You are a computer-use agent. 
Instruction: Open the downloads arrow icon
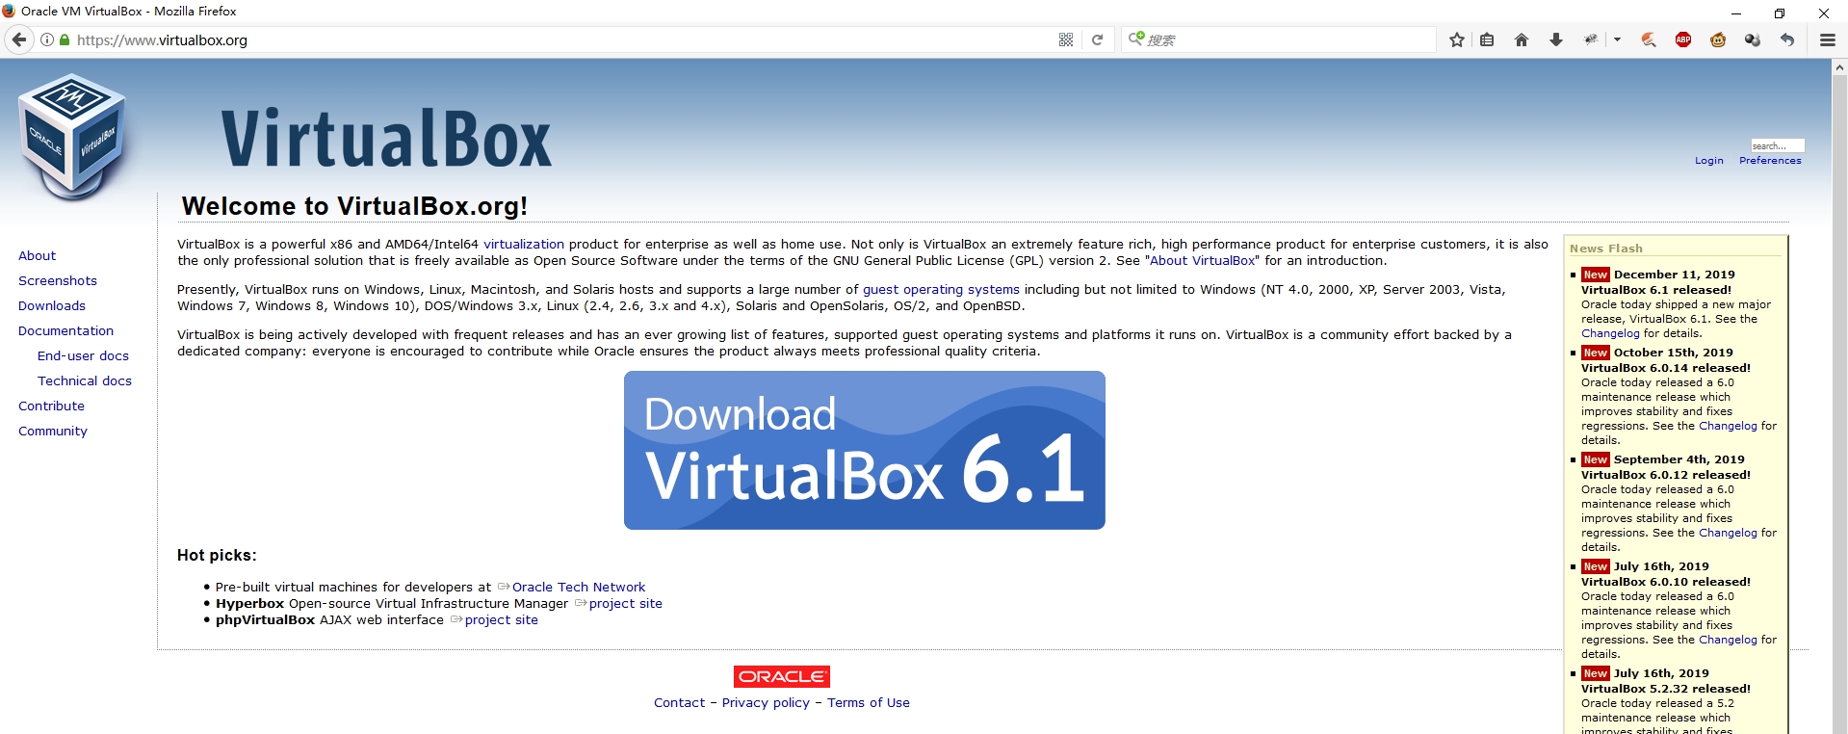click(x=1556, y=39)
